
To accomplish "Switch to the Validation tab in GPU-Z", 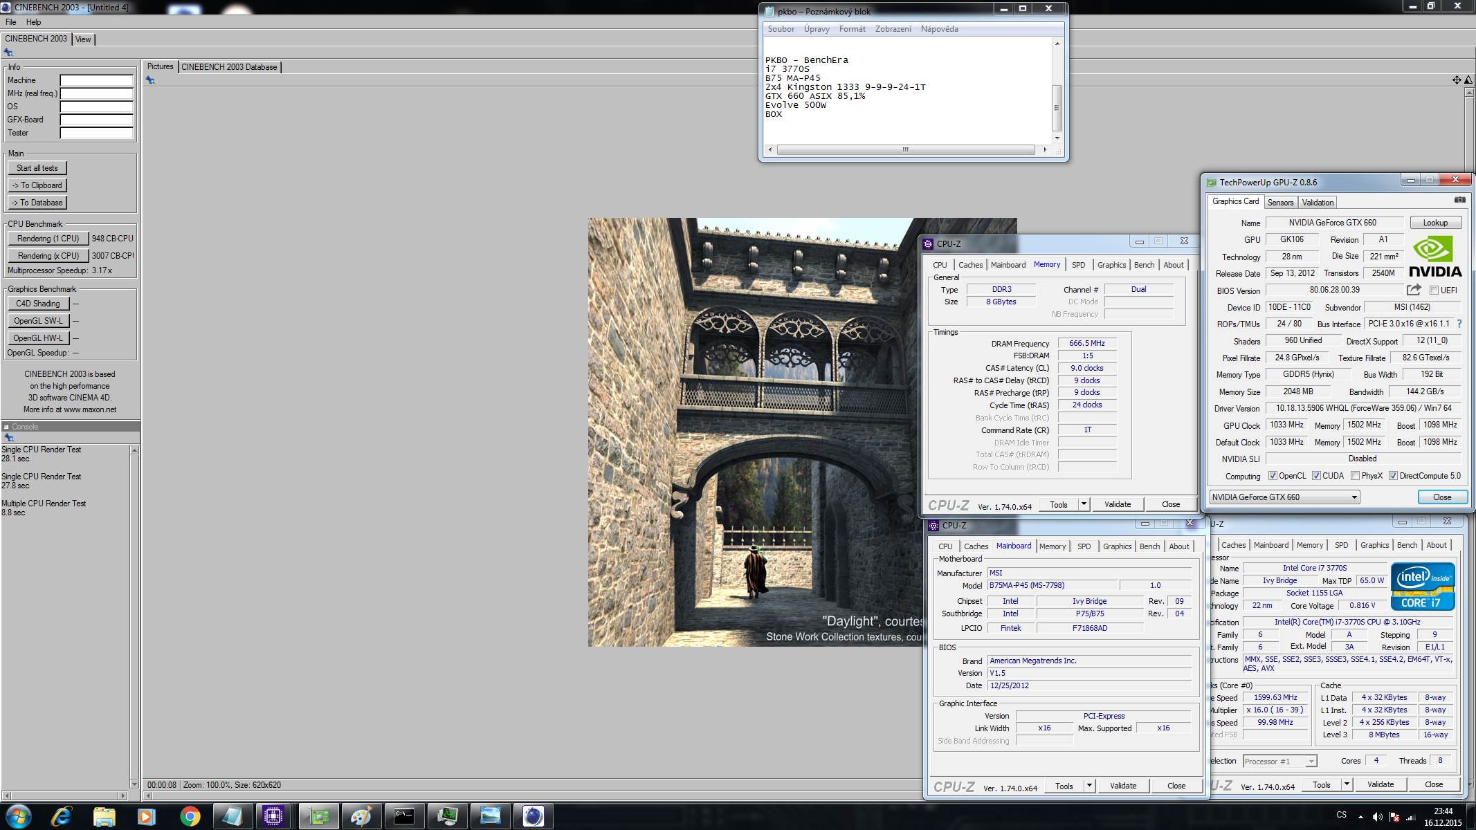I will point(1318,203).
